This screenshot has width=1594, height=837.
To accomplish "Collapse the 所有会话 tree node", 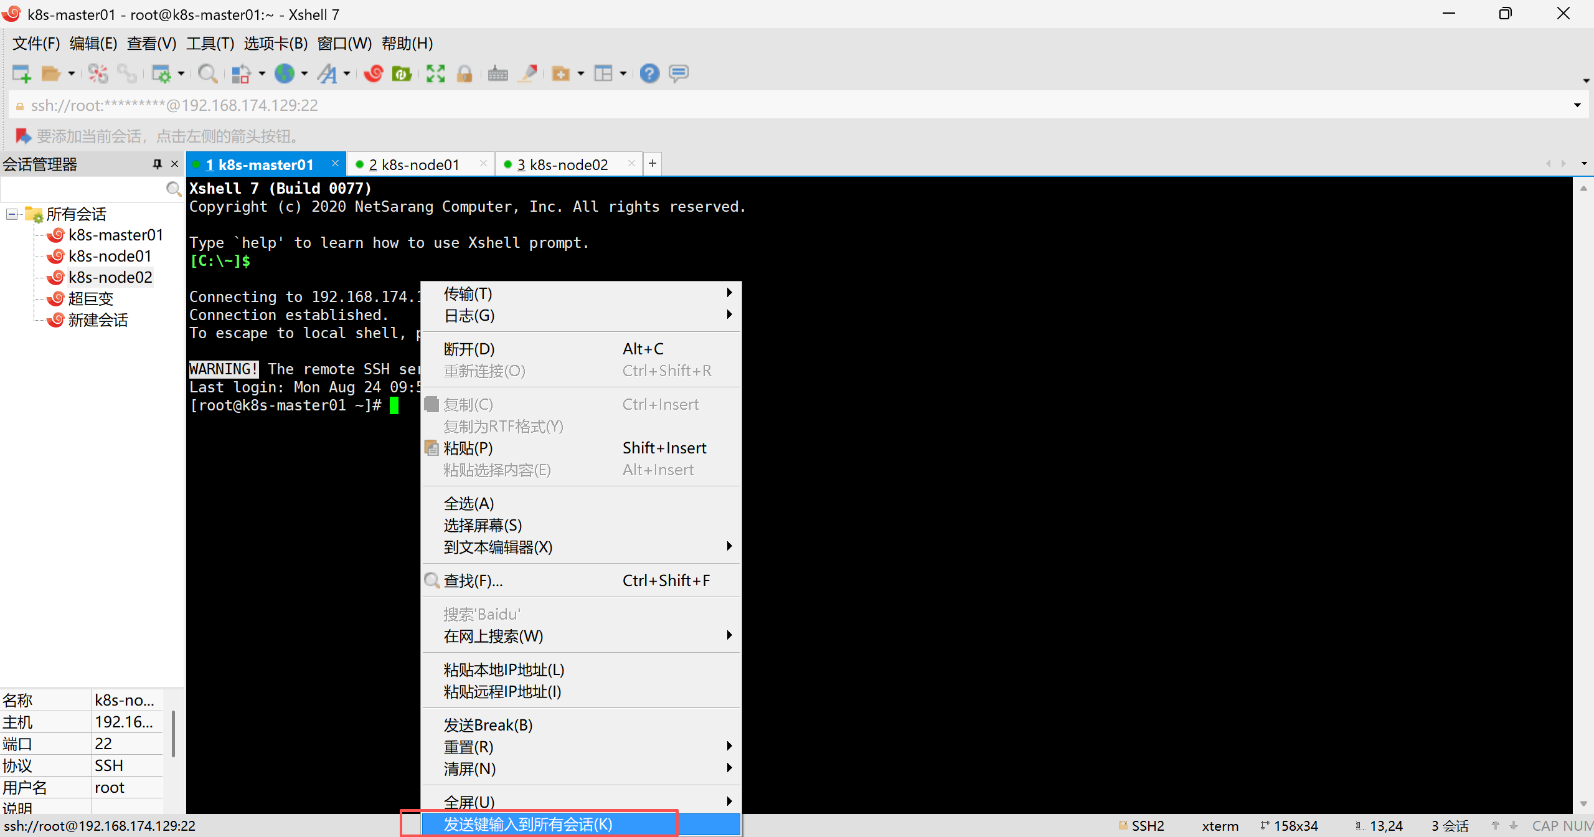I will pos(11,214).
